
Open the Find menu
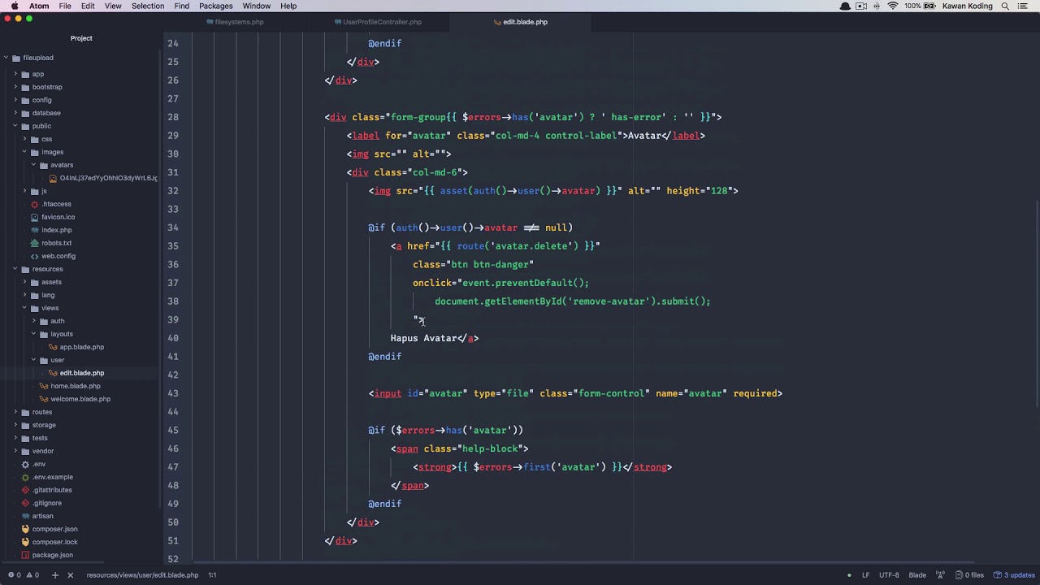(x=182, y=6)
